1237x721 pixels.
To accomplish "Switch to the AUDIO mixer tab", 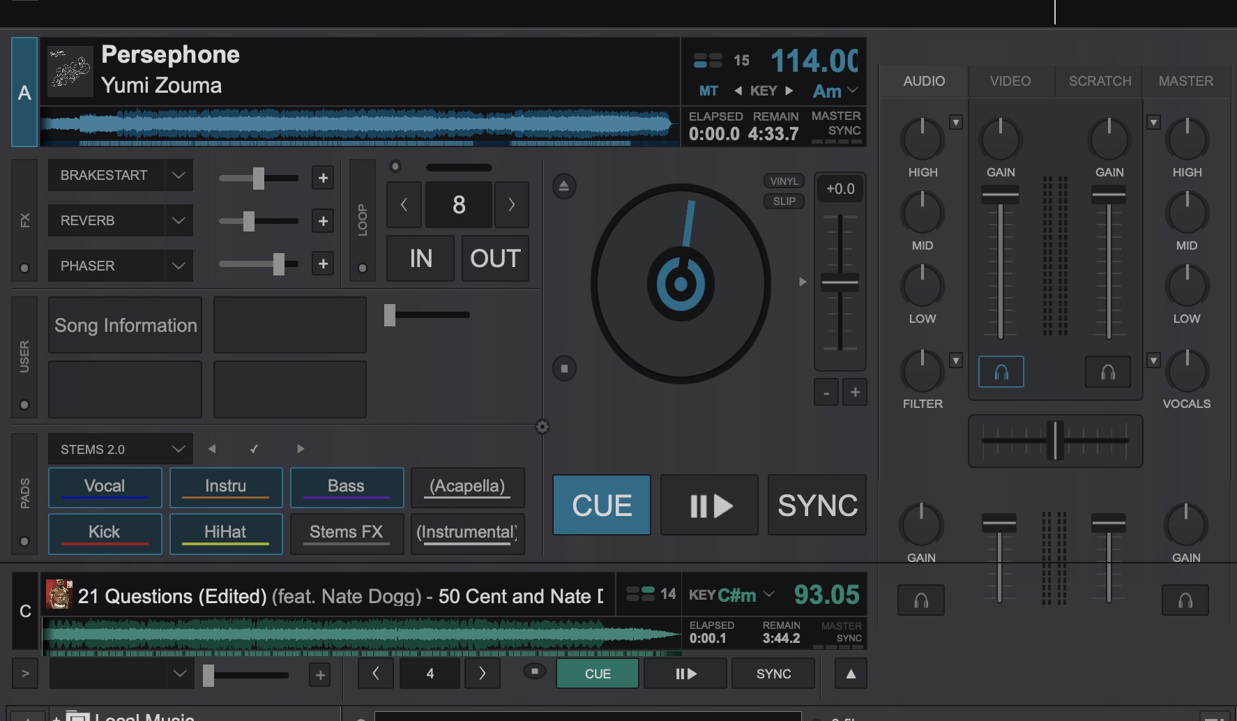I will [924, 81].
